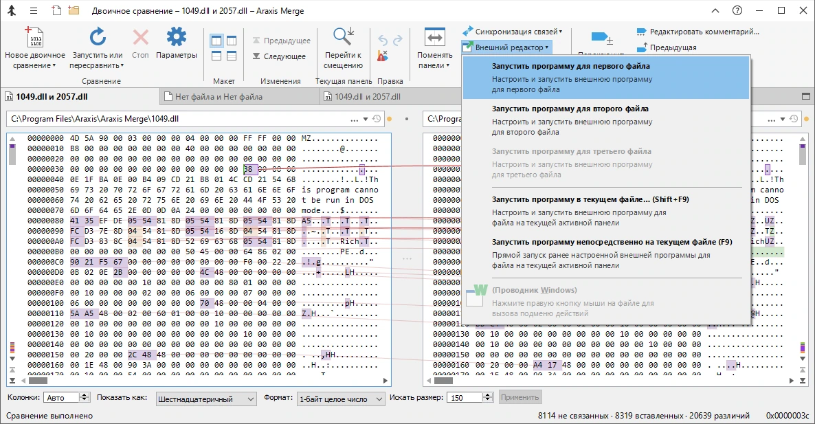Click right pane horizontal scrollbar thumb
815x424 pixels.
(x=443, y=381)
